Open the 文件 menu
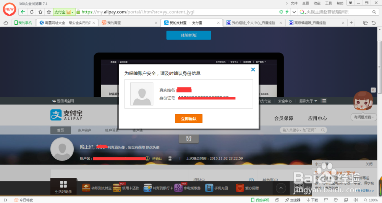Viewport: 382px width, 203px height. coord(294,3)
